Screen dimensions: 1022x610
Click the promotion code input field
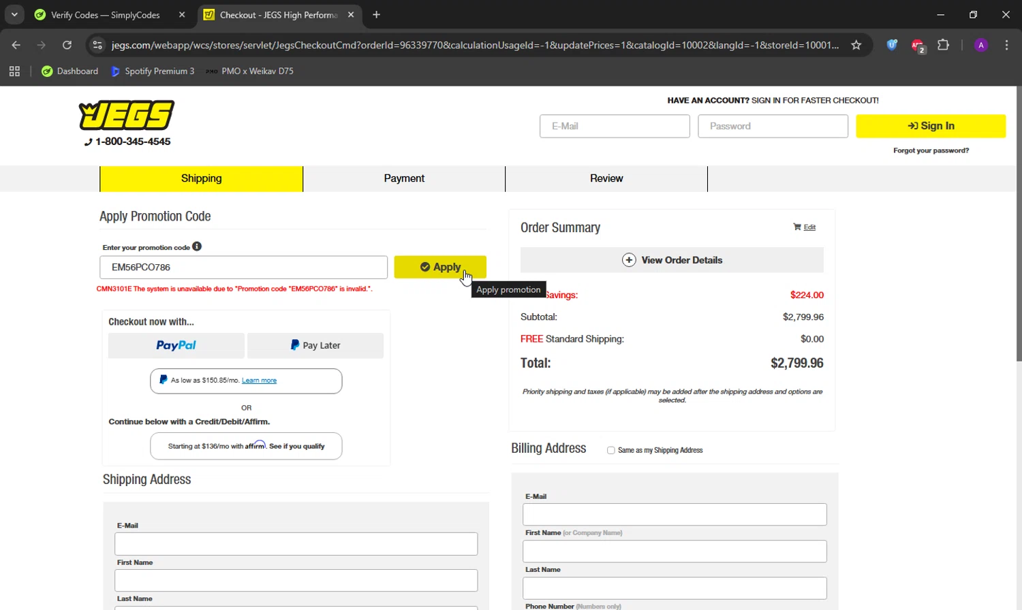(x=243, y=268)
